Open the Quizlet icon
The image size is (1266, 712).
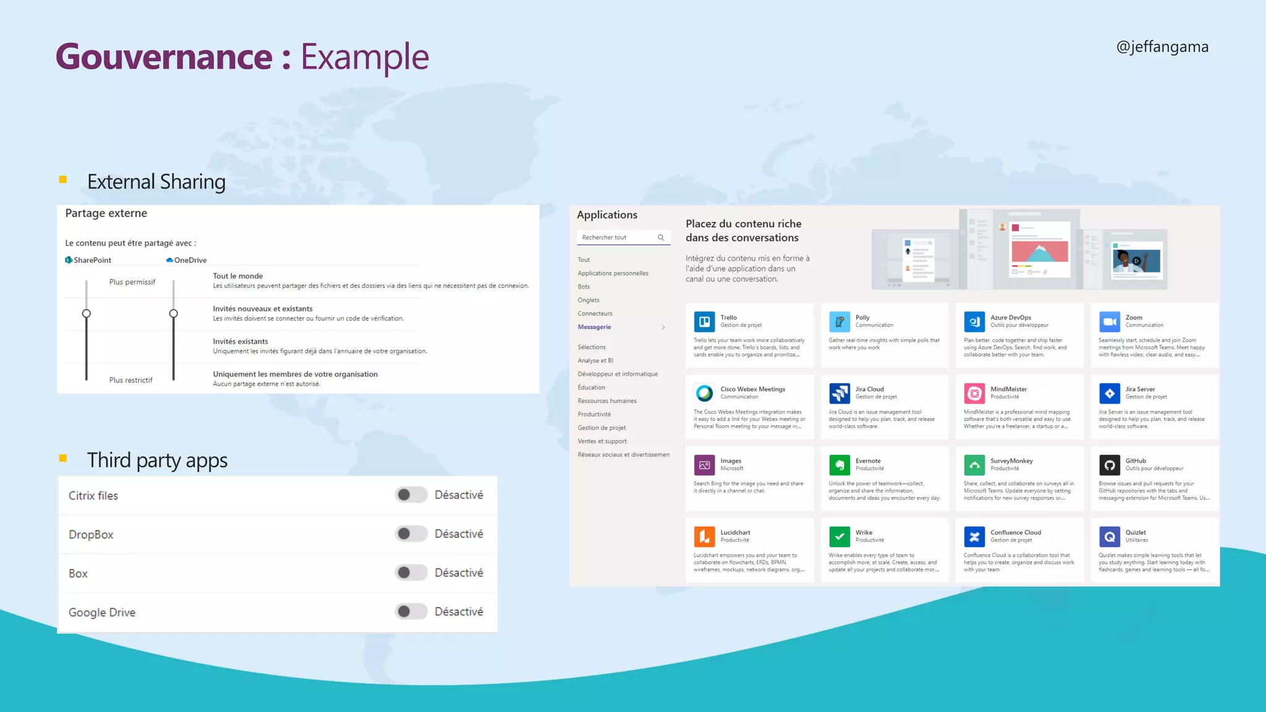pos(1110,536)
